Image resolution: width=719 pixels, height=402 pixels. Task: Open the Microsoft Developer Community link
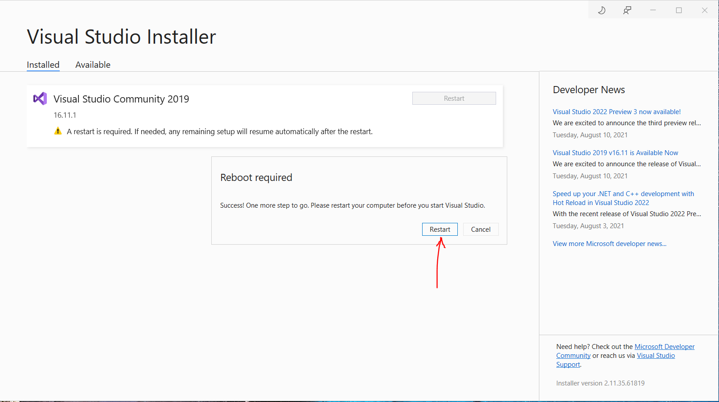tap(625, 351)
